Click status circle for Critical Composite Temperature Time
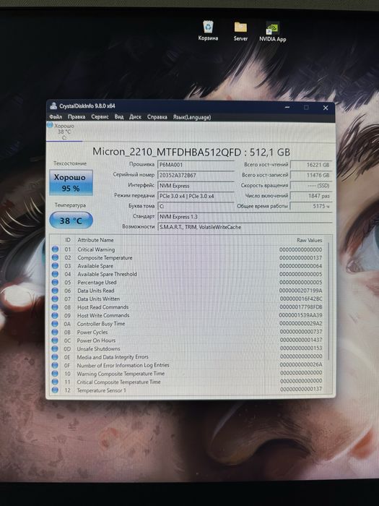 tap(55, 382)
